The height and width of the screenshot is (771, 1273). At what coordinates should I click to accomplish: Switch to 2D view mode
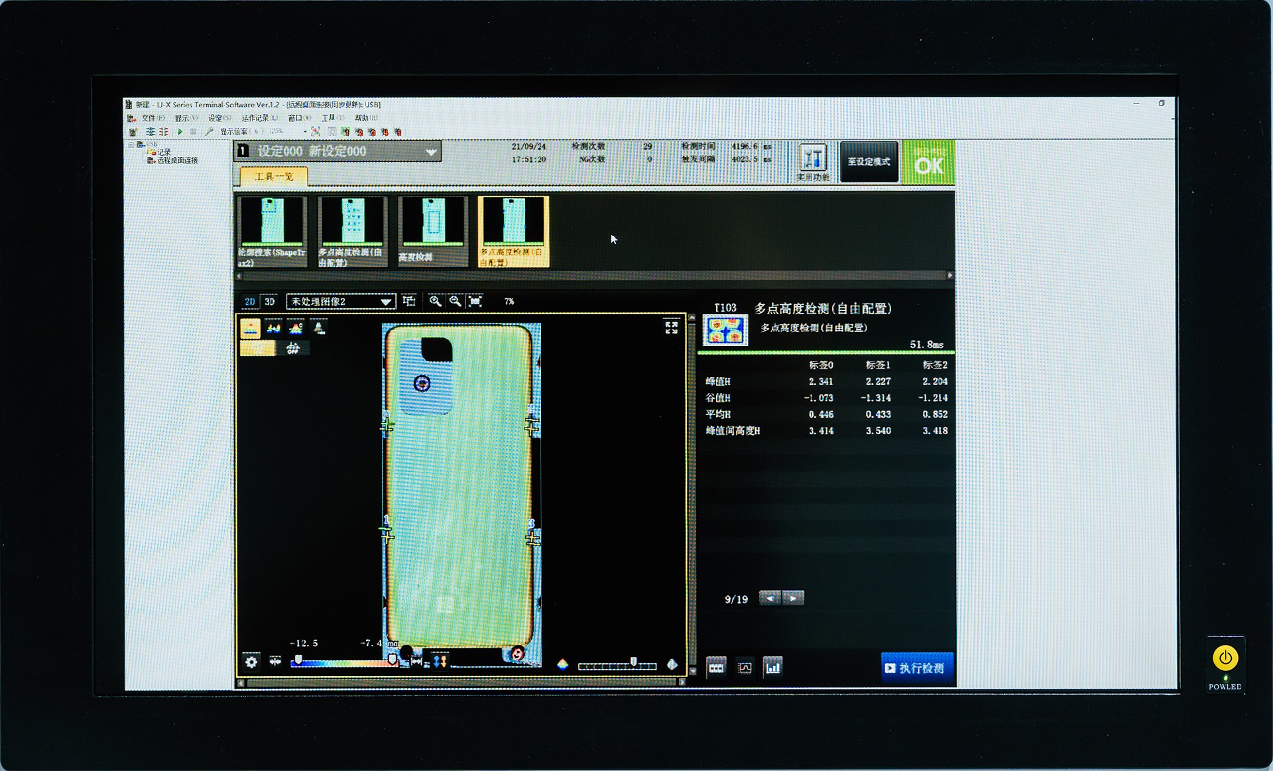point(250,302)
